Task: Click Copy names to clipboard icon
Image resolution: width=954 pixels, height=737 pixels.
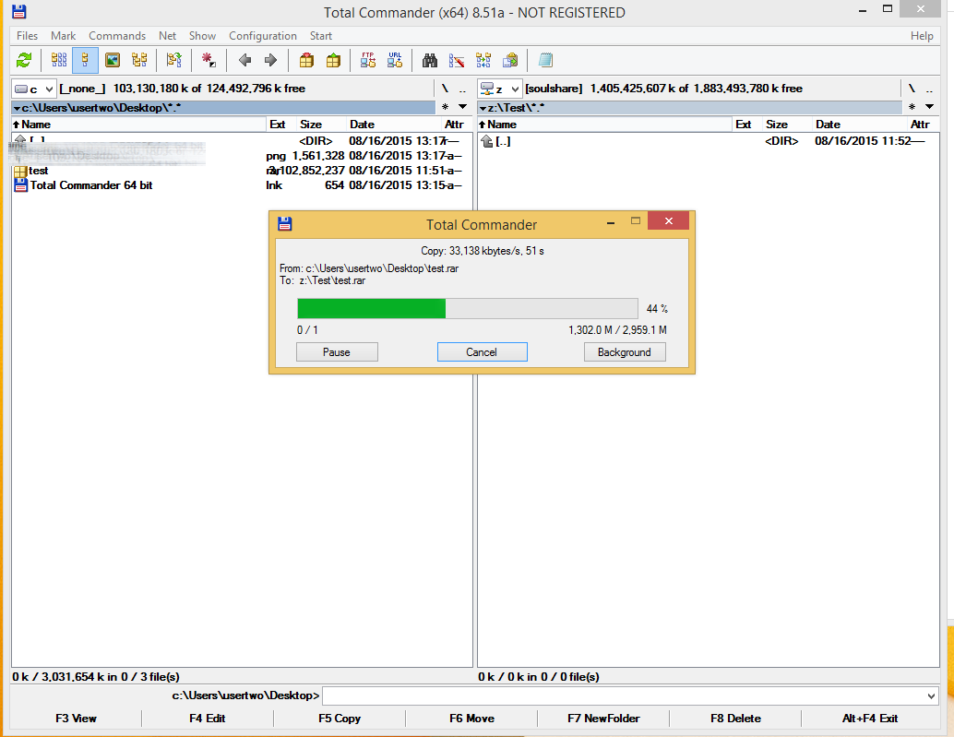Action: [510, 60]
